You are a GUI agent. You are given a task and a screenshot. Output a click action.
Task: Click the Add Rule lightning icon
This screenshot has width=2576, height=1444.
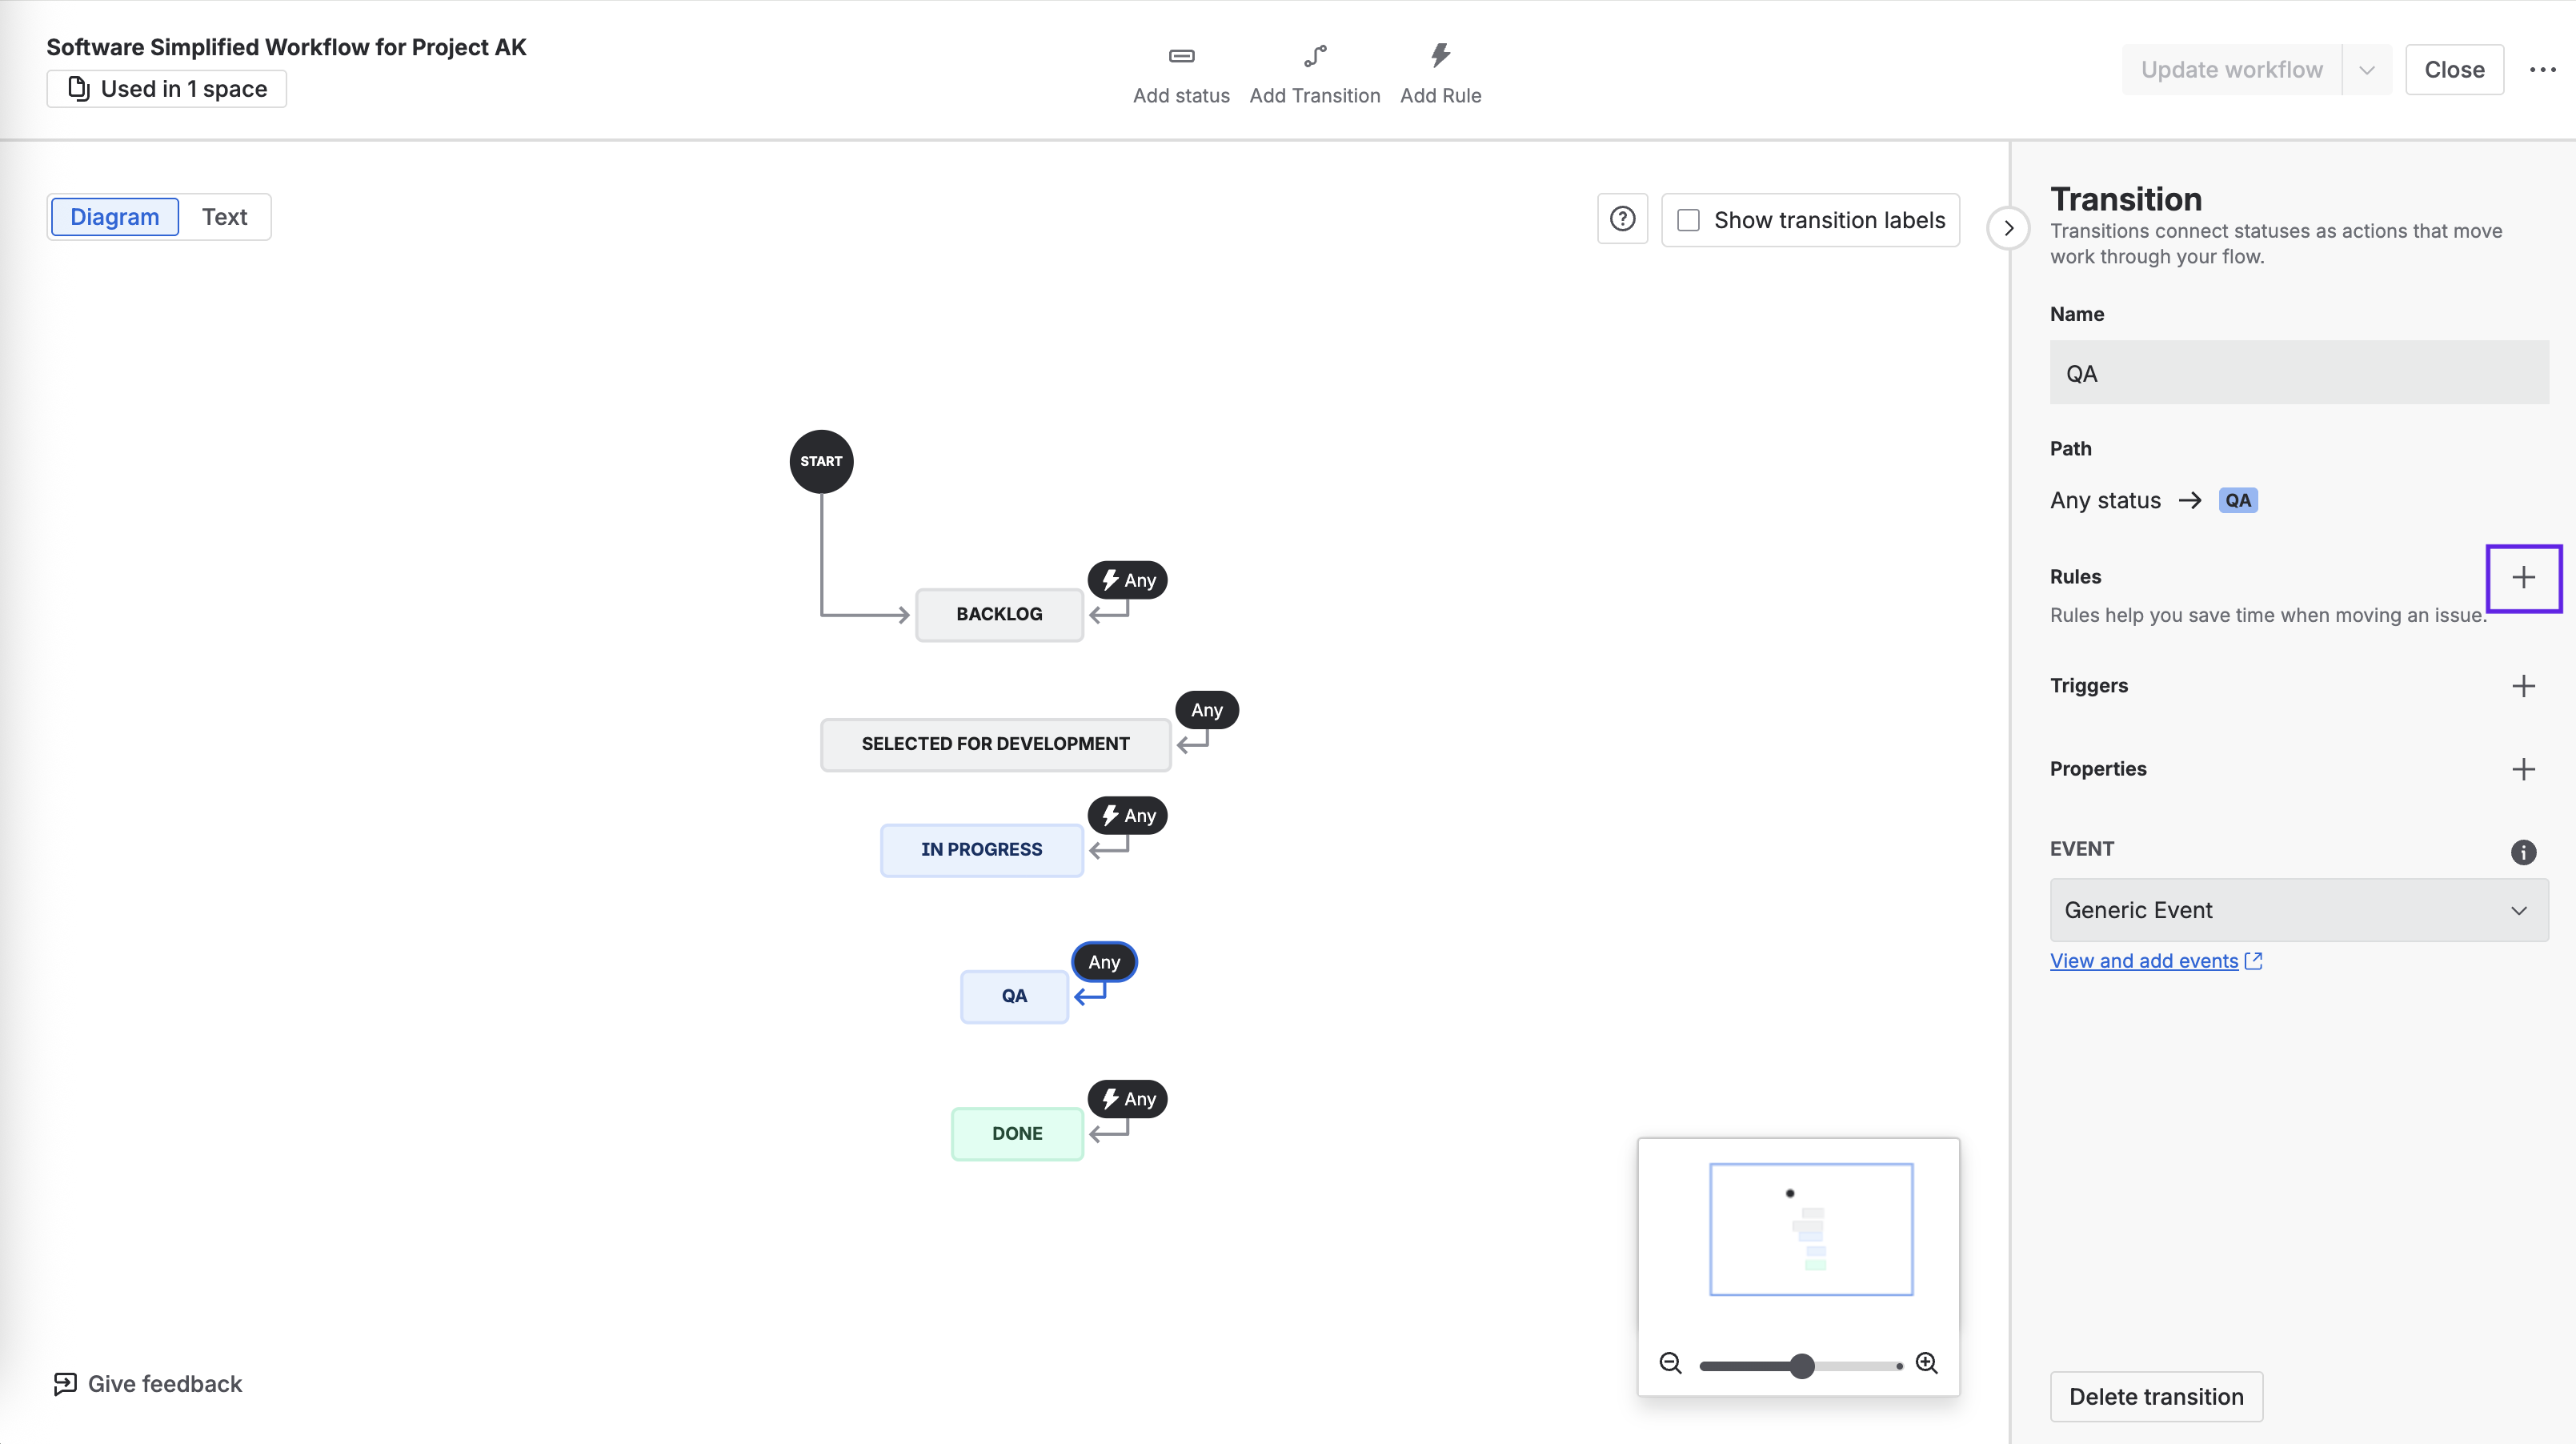1440,56
